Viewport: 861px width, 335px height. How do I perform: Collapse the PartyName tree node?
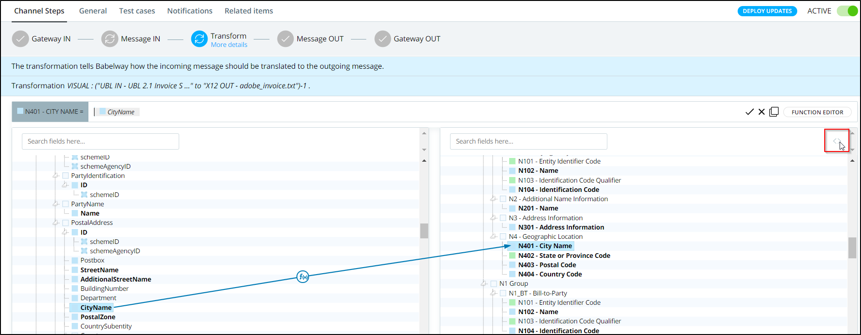tap(56, 204)
